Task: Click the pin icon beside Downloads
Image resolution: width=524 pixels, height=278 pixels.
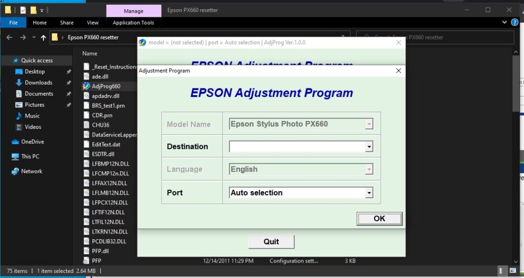Action: coord(69,83)
